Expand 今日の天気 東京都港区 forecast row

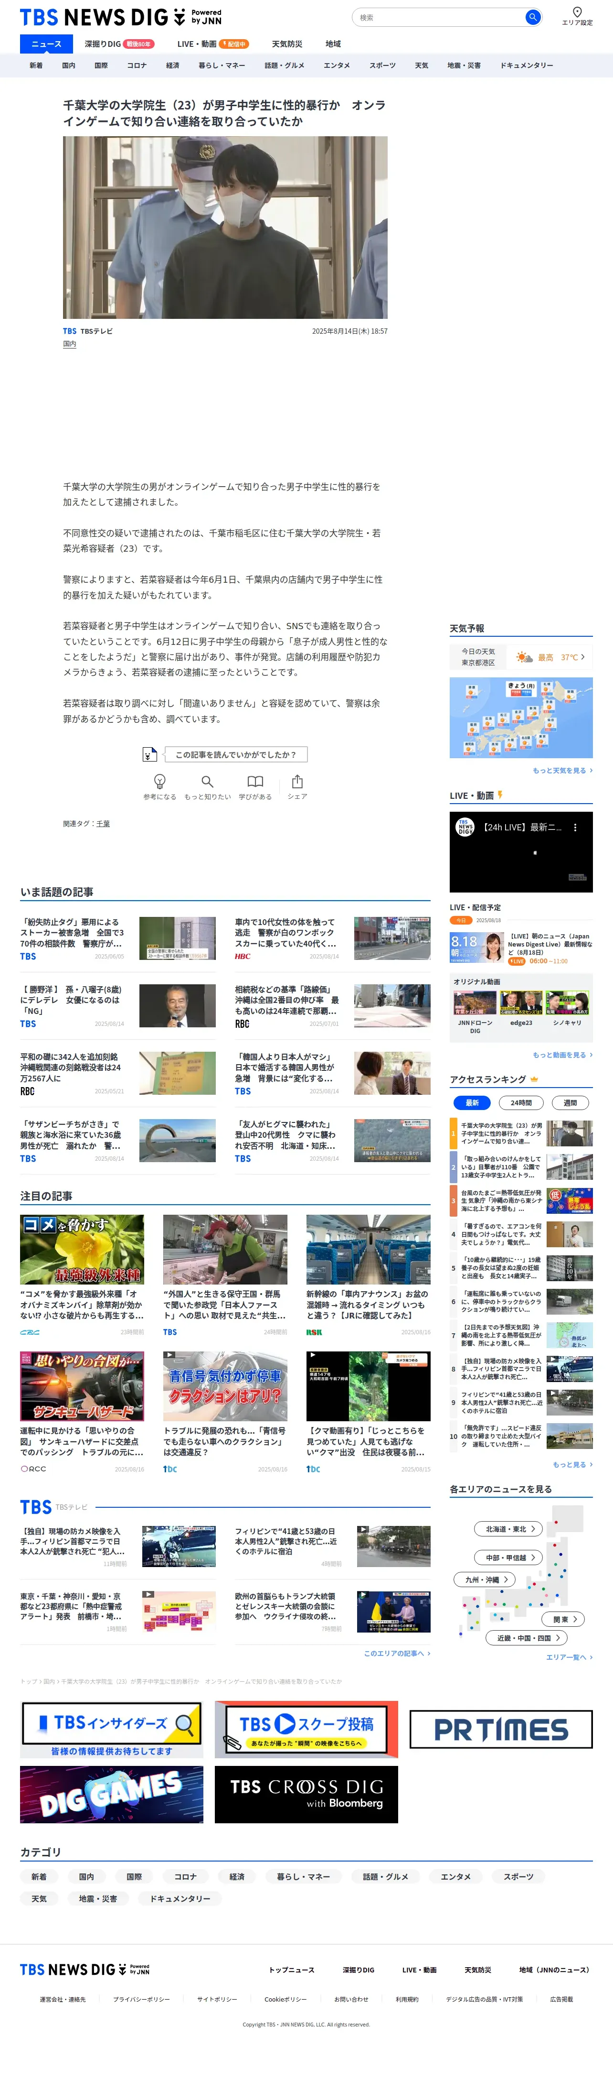coord(520,657)
